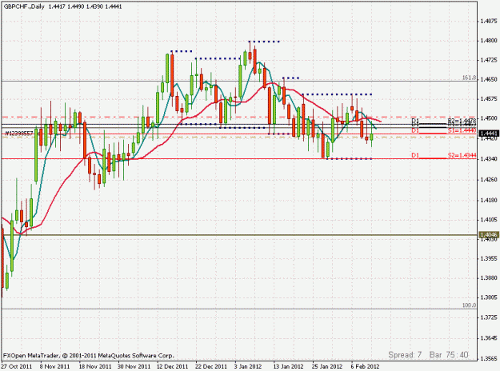Image resolution: width=500 pixels, height=371 pixels.
Task: Click the 100.0 Fibonacci level label
Action: pos(469,305)
